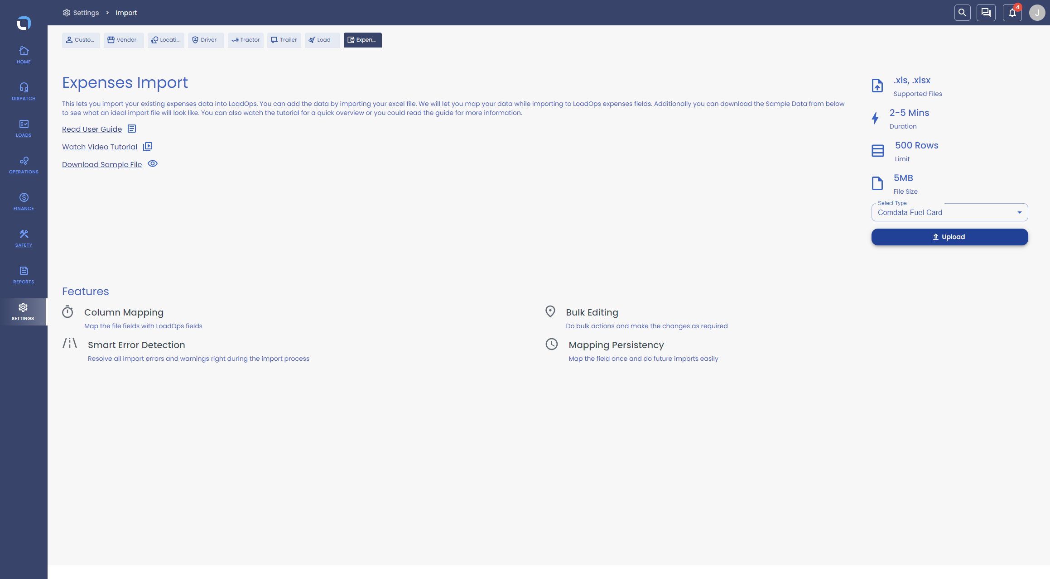Image resolution: width=1050 pixels, height=579 pixels.
Task: Expand the Select Type dropdown
Action: [949, 212]
